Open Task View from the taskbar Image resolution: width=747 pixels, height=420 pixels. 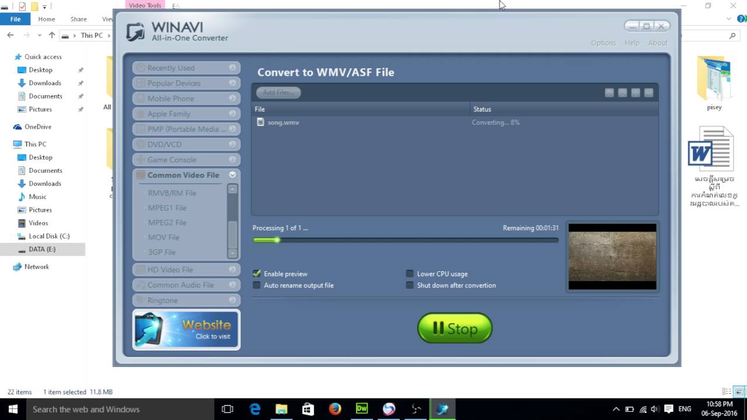[228, 409]
